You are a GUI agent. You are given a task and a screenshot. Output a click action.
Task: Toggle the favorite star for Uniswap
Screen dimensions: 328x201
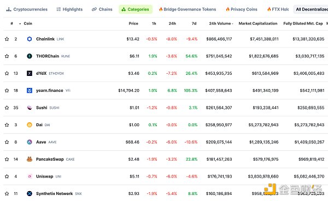[x=7, y=176]
